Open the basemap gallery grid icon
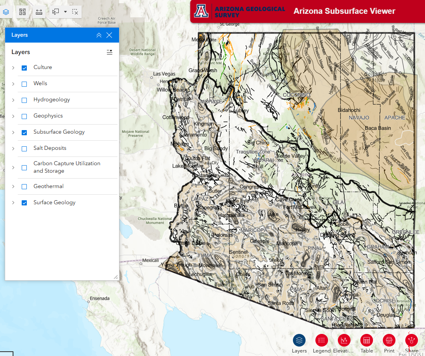Image resolution: width=425 pixels, height=356 pixels. tap(22, 12)
